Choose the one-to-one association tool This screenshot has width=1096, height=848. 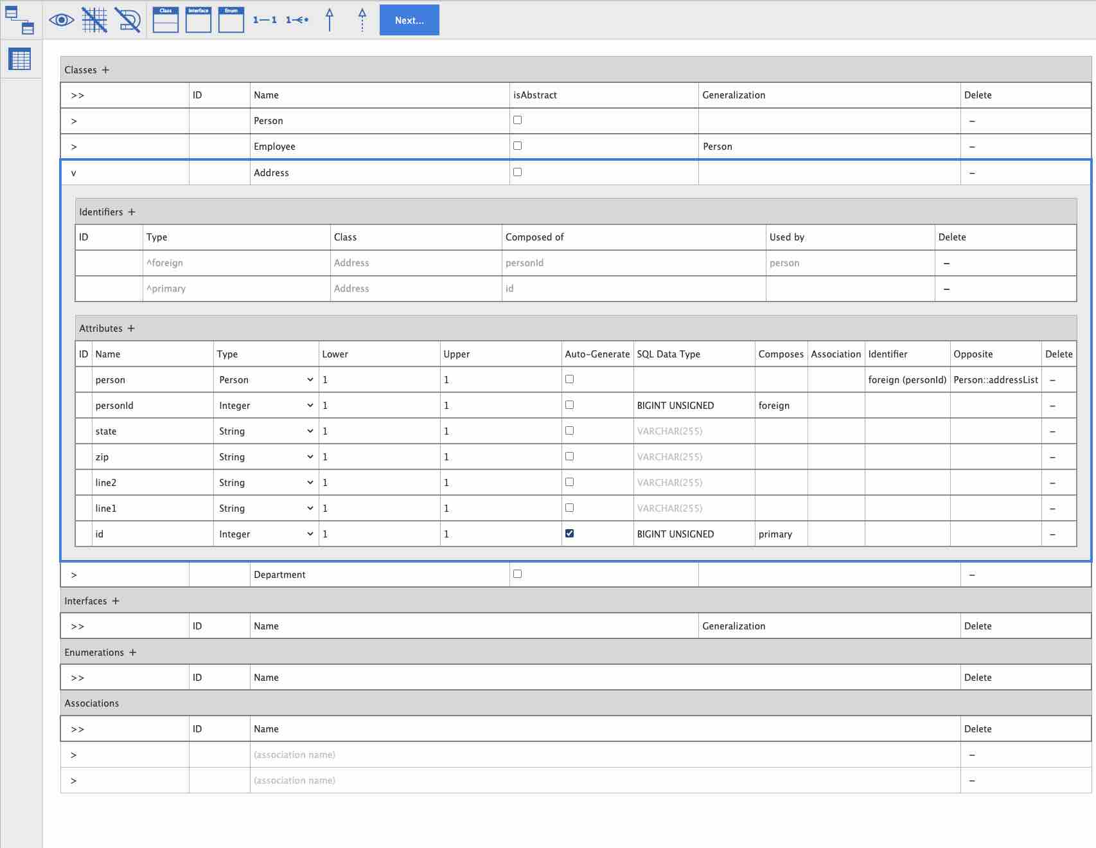coord(265,20)
